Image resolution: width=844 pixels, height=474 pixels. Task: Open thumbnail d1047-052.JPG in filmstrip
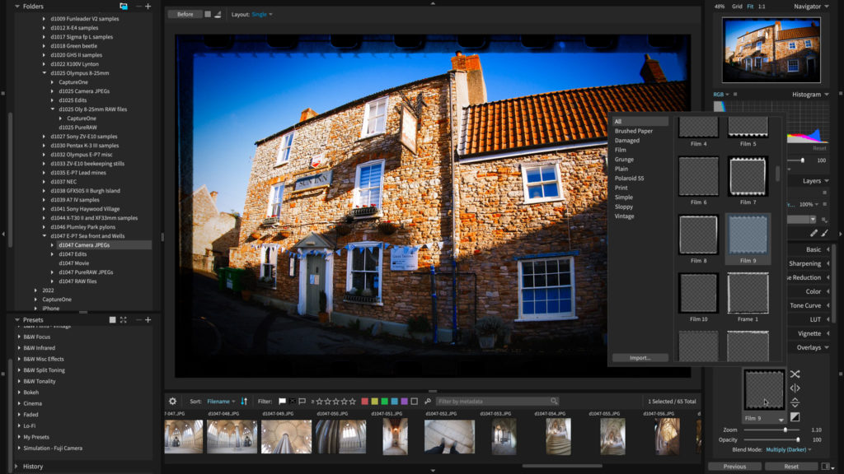pos(449,437)
